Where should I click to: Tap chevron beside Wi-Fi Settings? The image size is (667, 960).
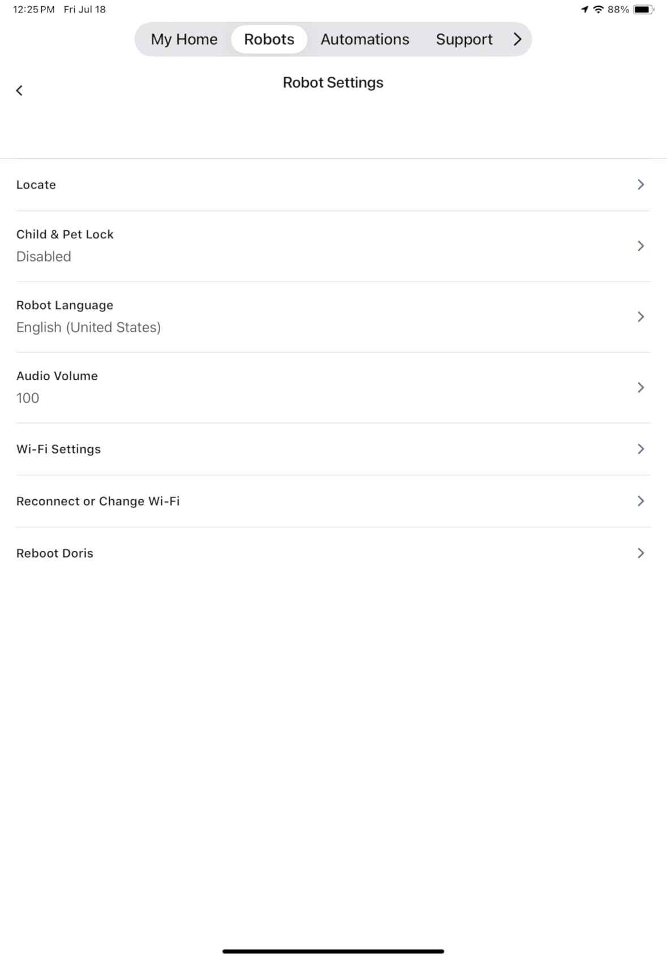pyautogui.click(x=640, y=449)
